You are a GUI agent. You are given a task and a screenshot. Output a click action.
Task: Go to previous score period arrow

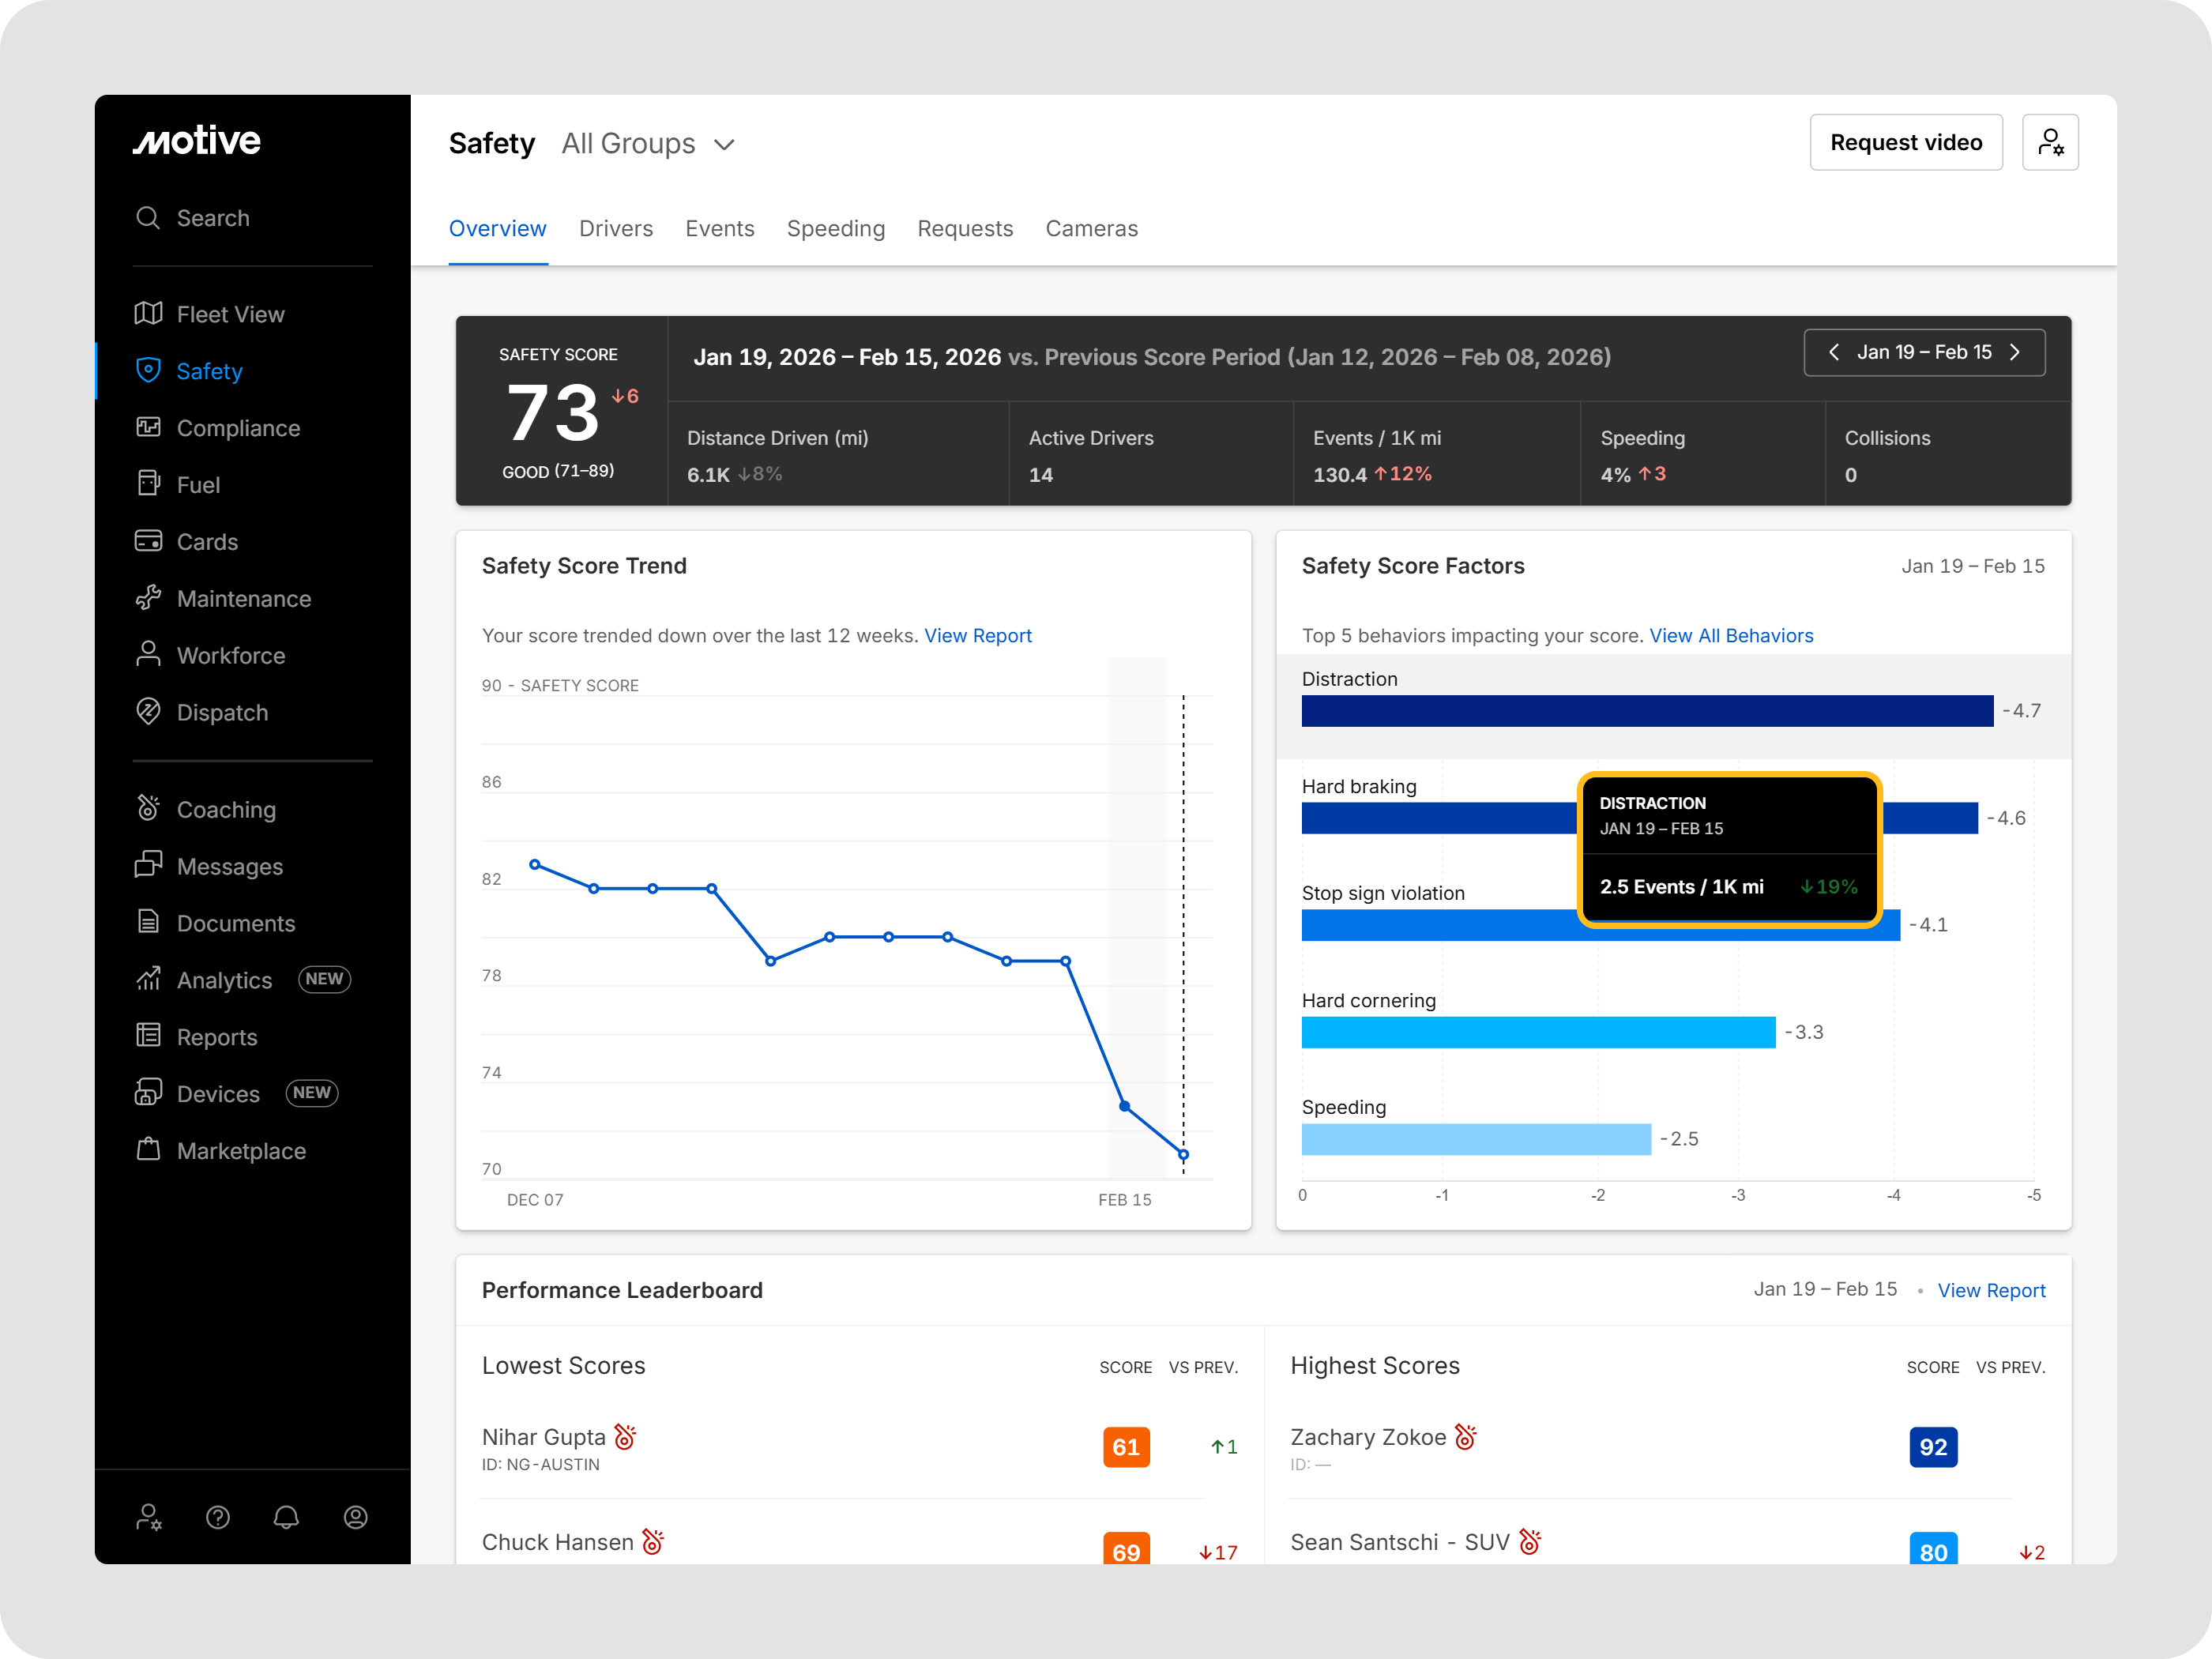click(x=1833, y=352)
